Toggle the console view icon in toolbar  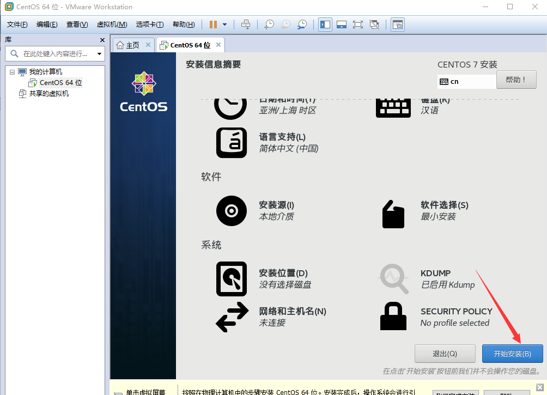(x=398, y=25)
